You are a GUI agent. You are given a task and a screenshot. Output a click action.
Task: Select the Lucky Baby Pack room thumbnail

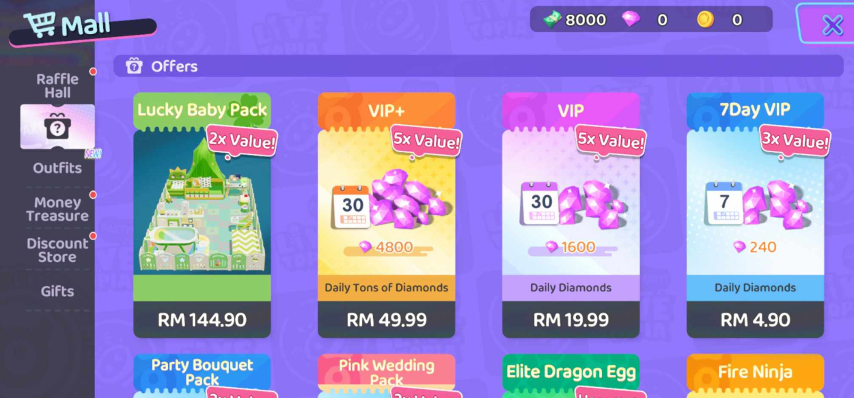pos(202,203)
